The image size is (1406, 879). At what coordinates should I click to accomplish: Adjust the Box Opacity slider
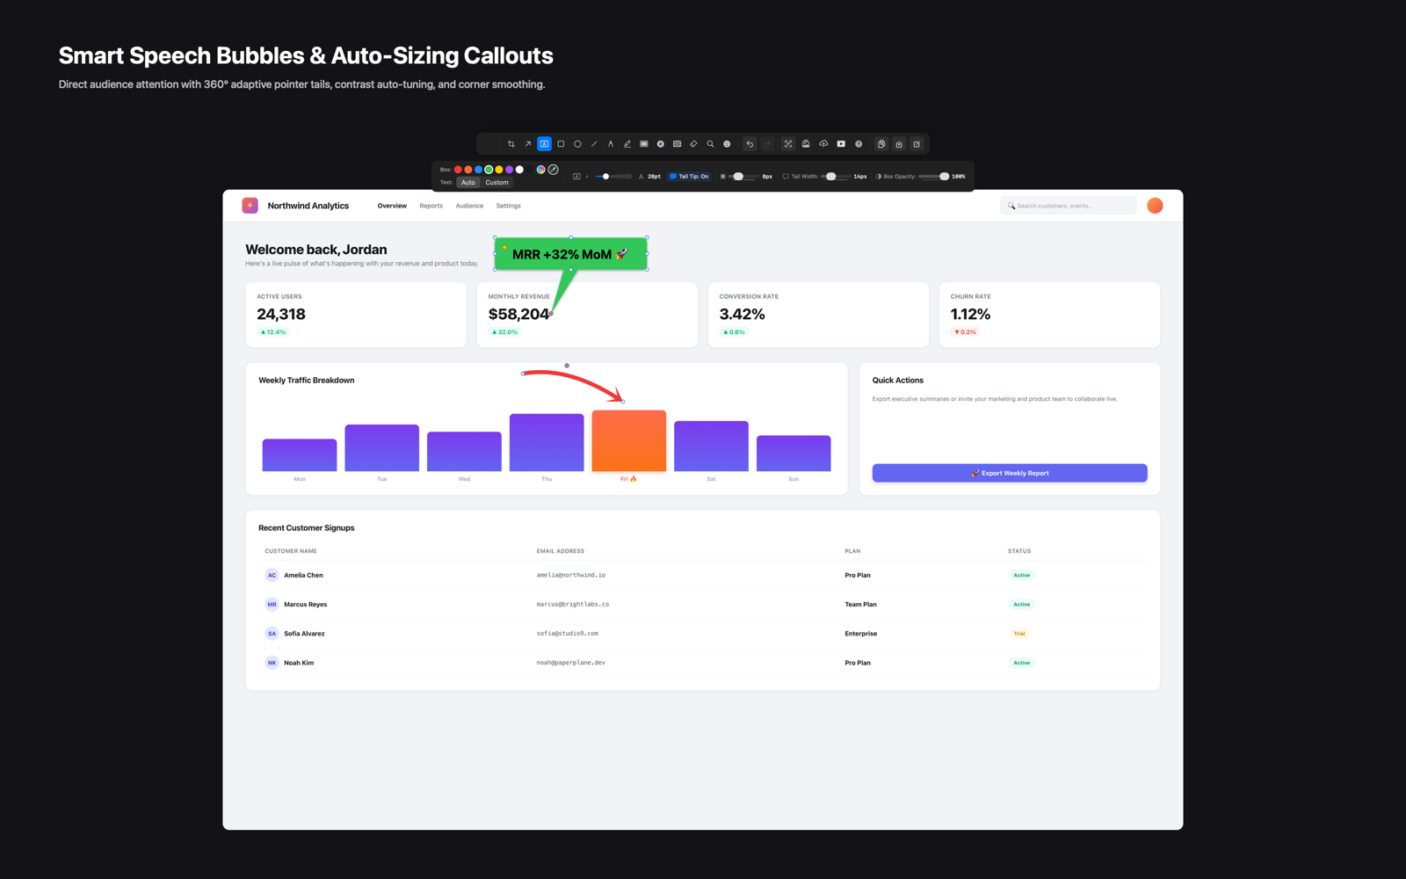pyautogui.click(x=933, y=177)
